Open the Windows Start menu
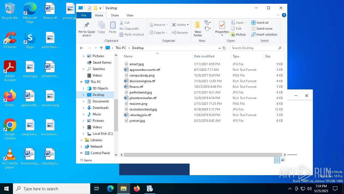344x194 pixels. tap(6, 189)
